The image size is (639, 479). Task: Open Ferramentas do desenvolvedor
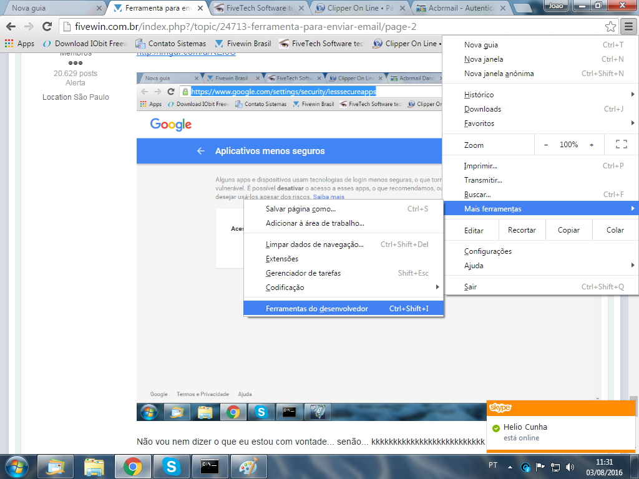click(x=344, y=308)
